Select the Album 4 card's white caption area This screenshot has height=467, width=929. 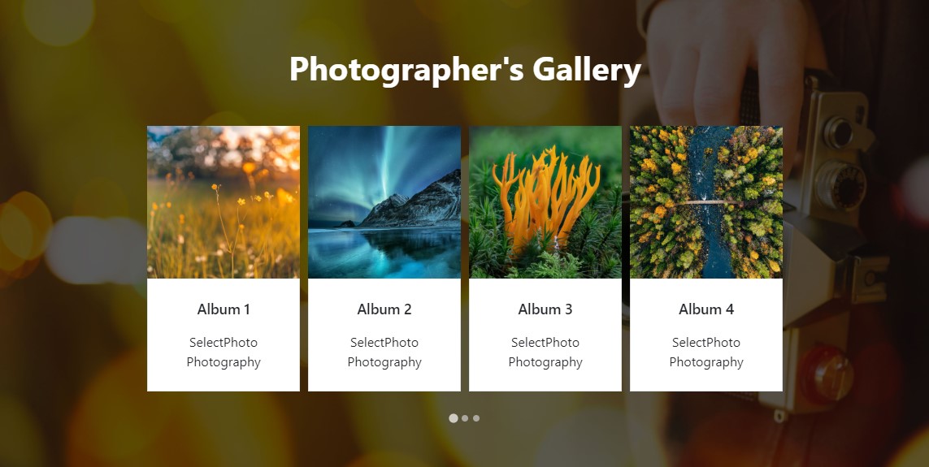tap(706, 335)
